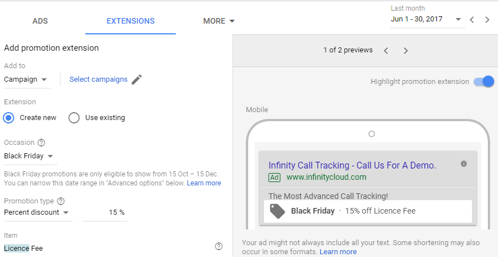Click The Most Advanced Call Tracking text
Screen dimensions: 498x257
click(328, 196)
